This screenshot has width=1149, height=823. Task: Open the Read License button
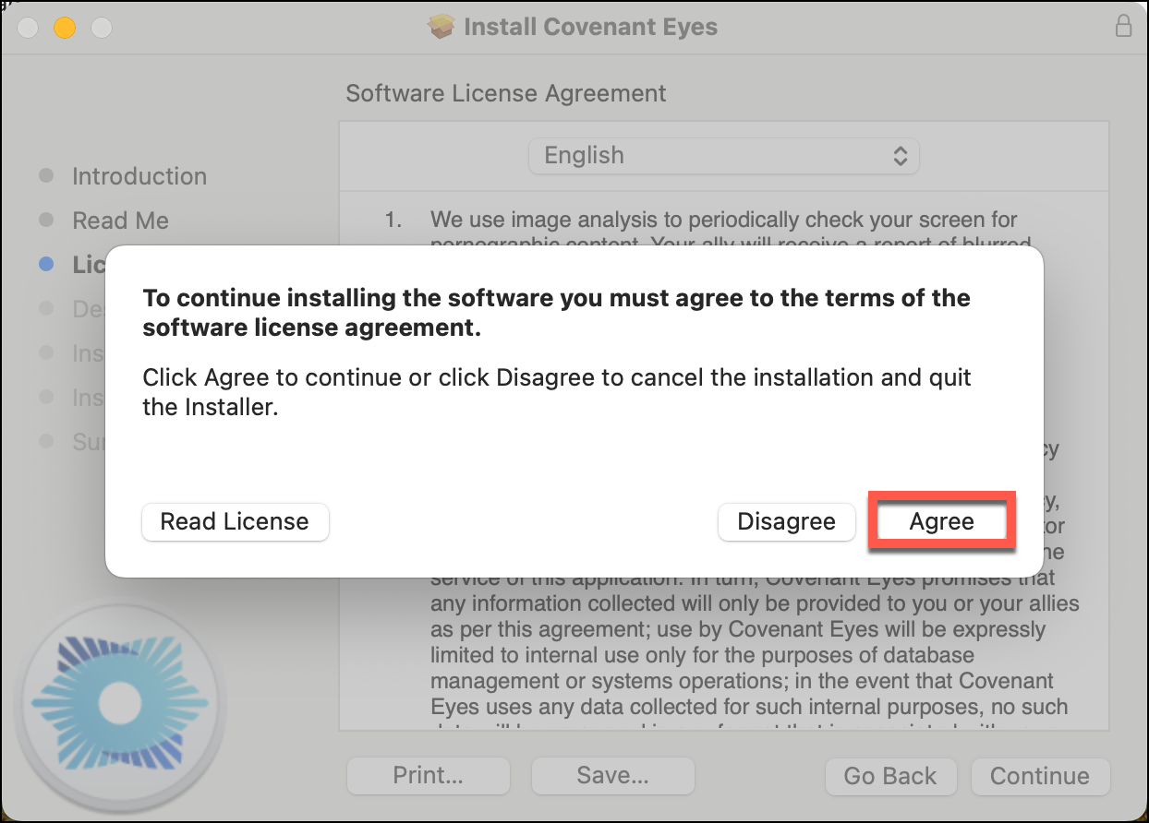(x=235, y=521)
